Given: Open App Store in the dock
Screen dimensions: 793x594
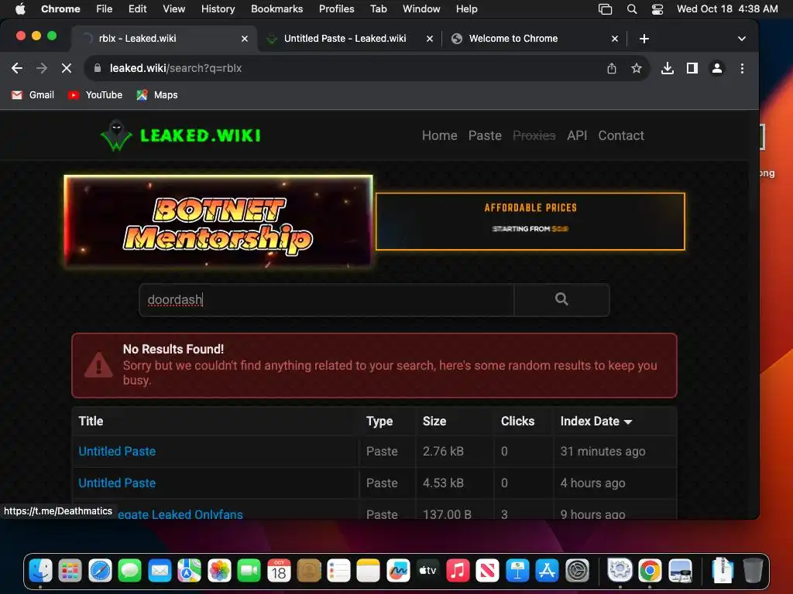Looking at the screenshot, I should pos(548,571).
